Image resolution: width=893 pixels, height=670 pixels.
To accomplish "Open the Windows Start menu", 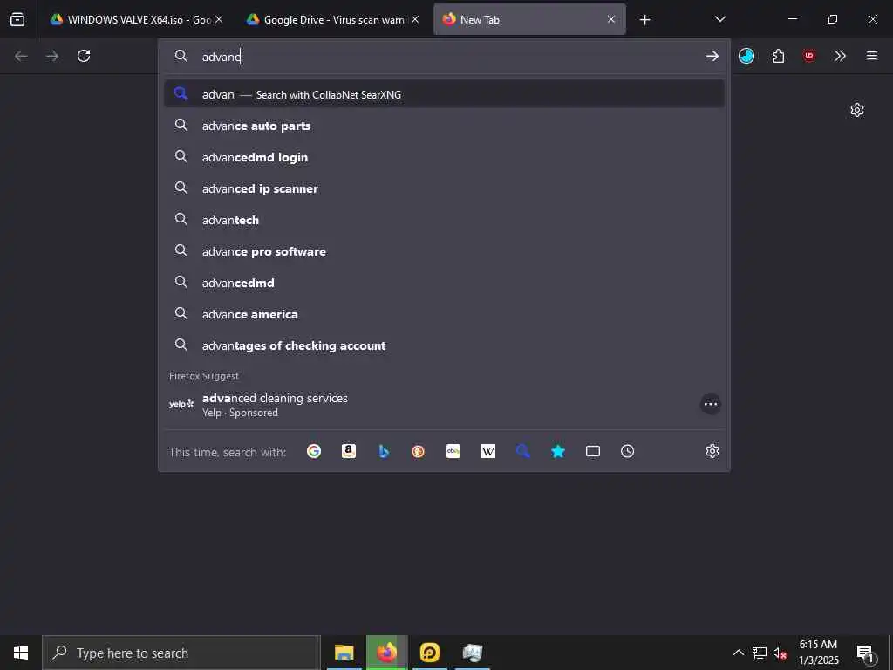I will click(x=21, y=653).
